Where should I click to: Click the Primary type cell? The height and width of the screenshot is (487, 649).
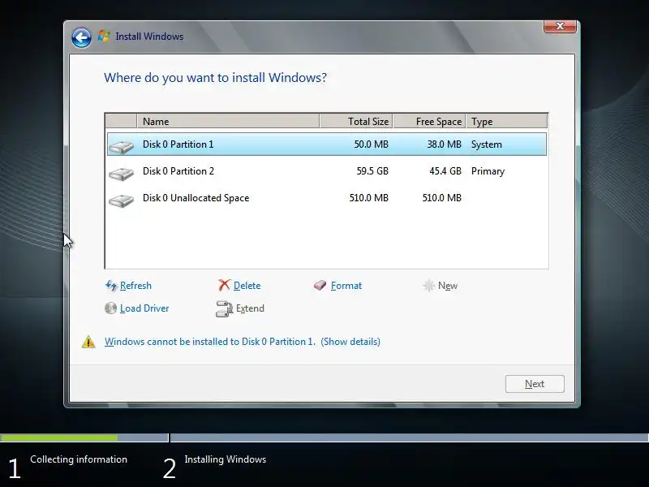pos(488,171)
